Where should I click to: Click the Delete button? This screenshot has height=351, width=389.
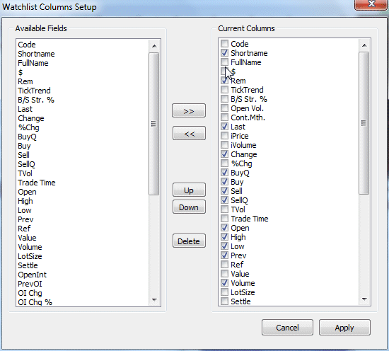pos(189,241)
